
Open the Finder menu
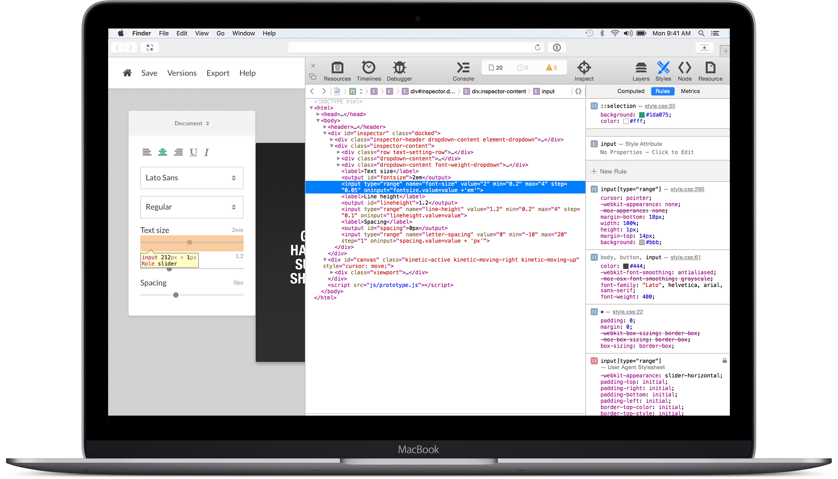point(141,33)
